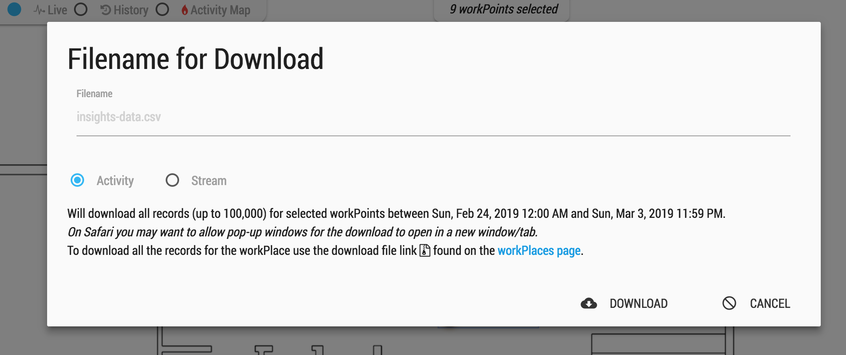Select the filled blue radio before Live
The height and width of the screenshot is (355, 846).
[14, 9]
